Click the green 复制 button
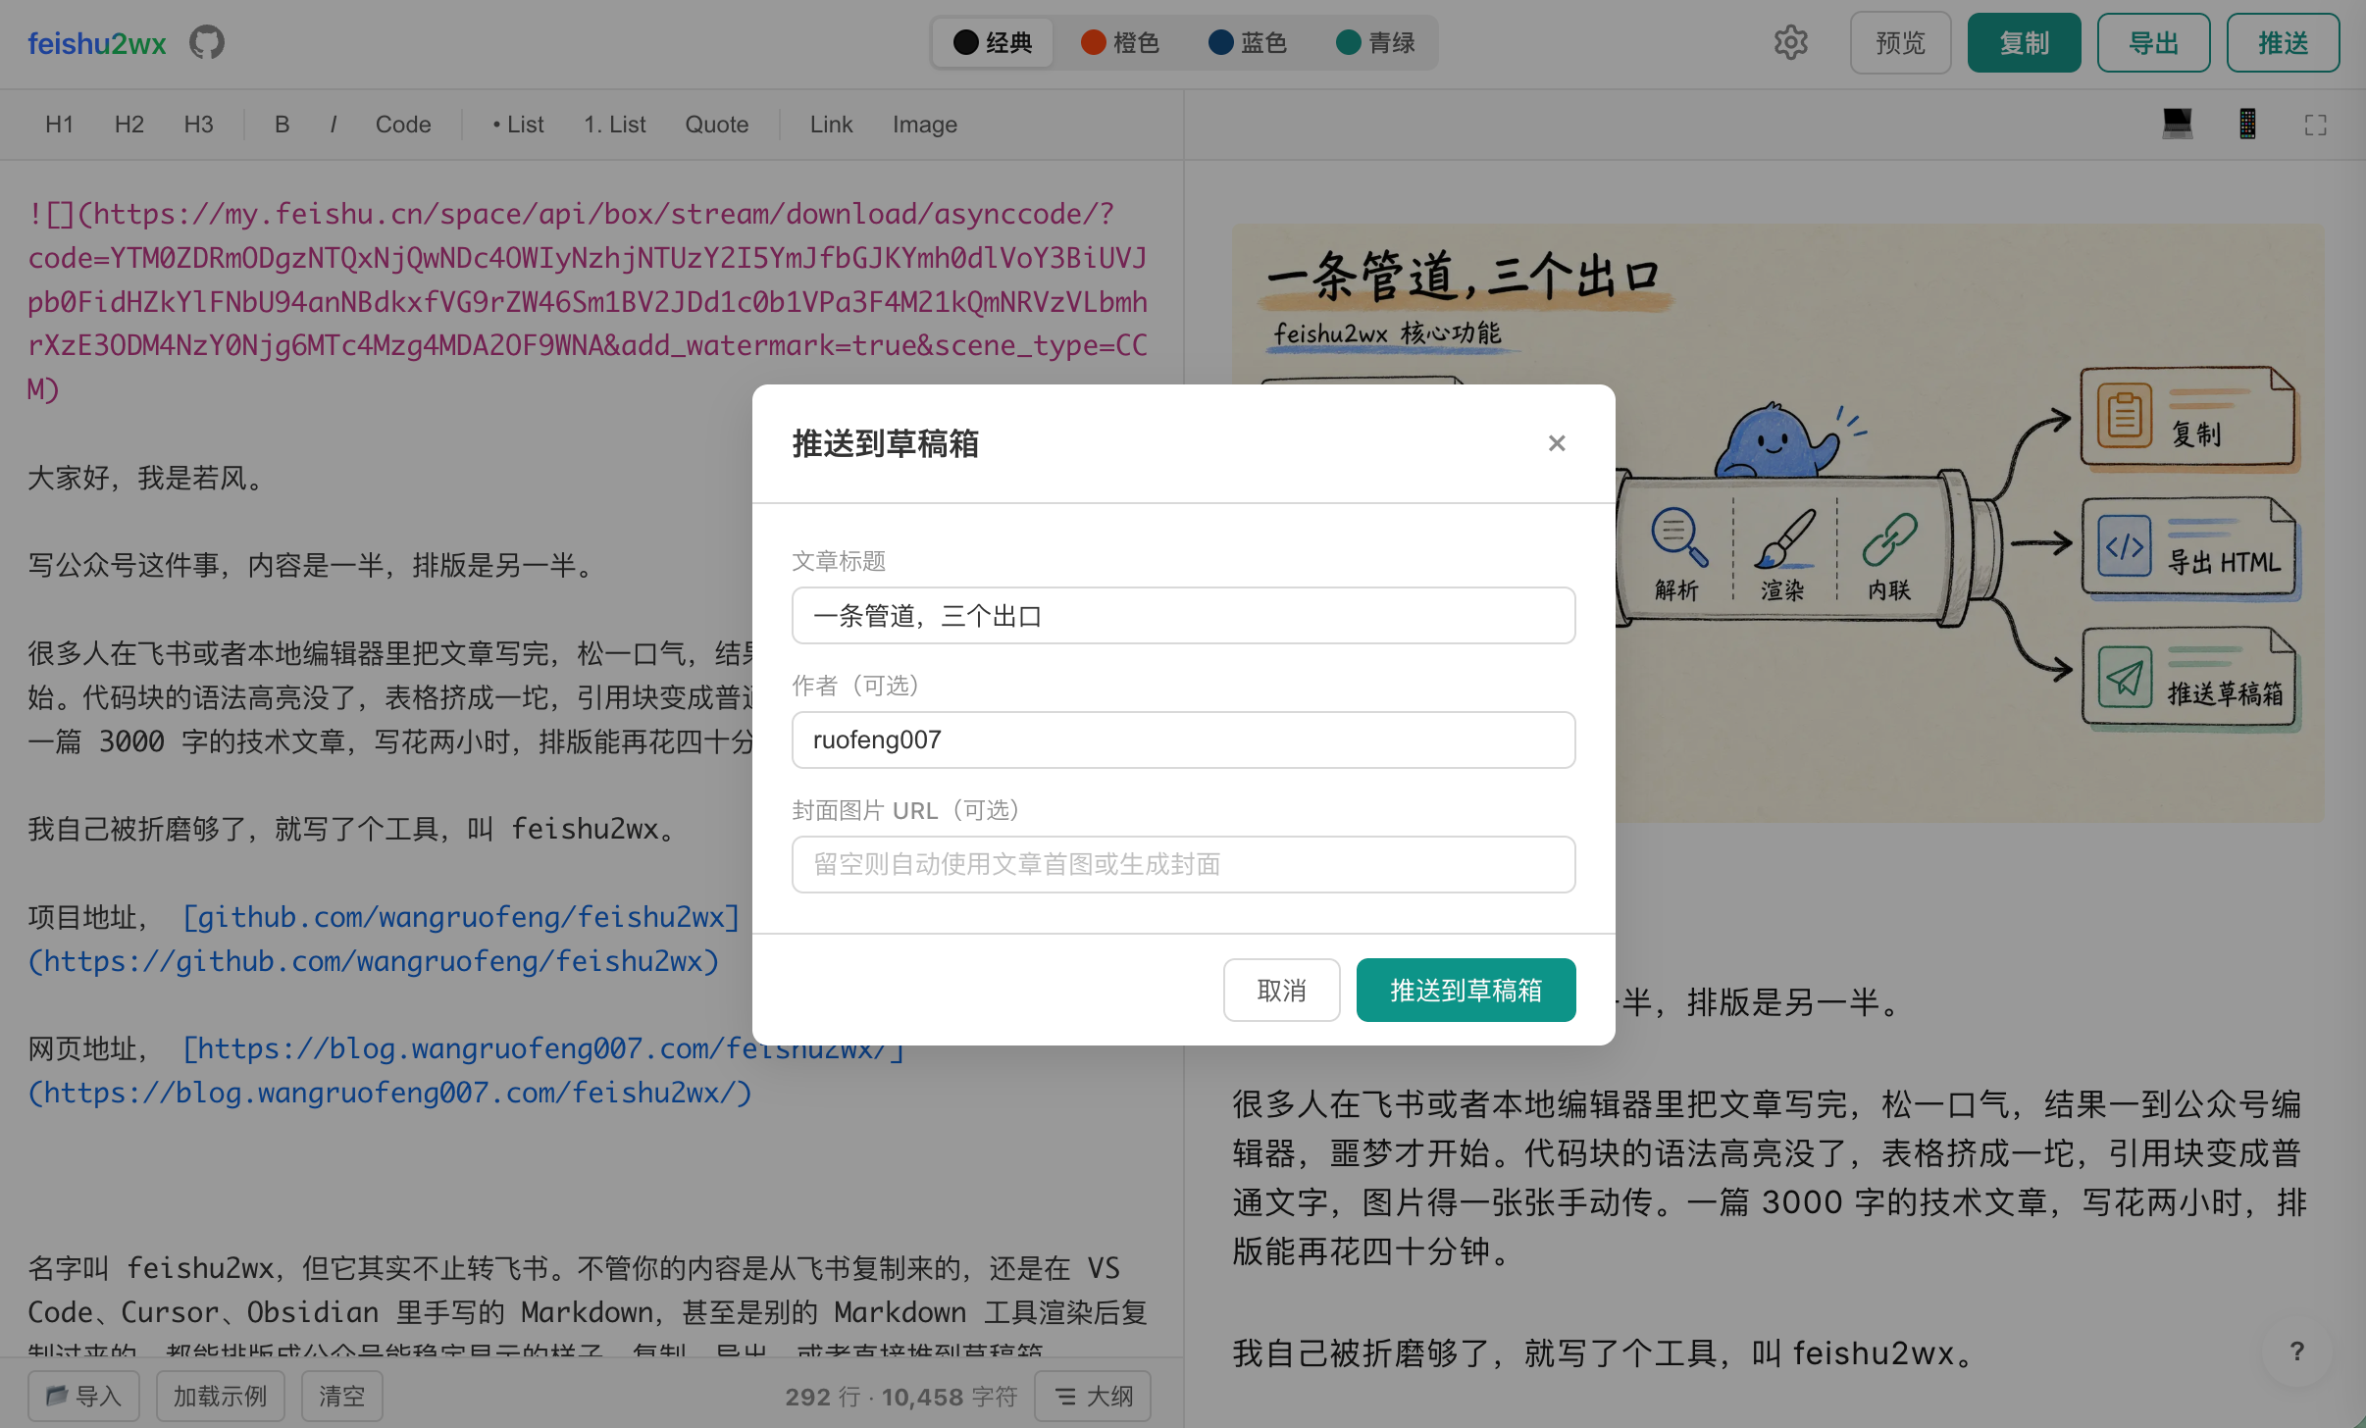The height and width of the screenshot is (1428, 2366). [x=2024, y=43]
